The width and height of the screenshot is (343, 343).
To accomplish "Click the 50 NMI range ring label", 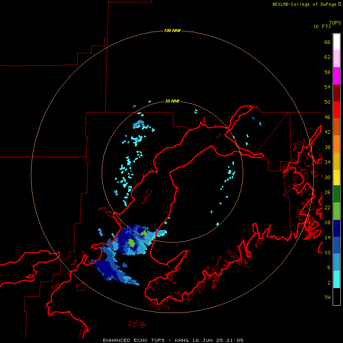I will pyautogui.click(x=172, y=101).
